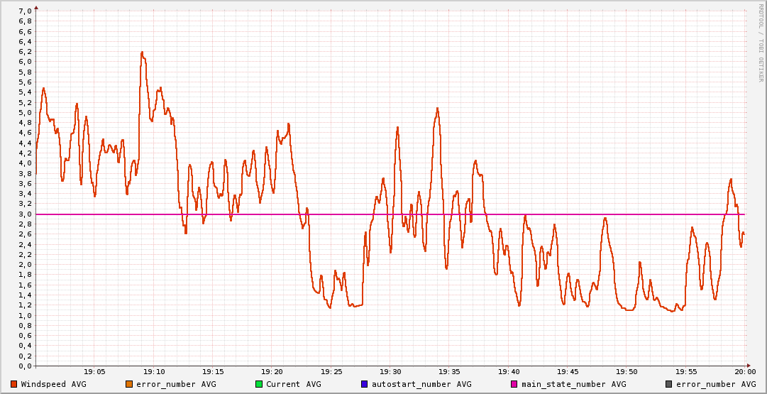This screenshot has height=394, width=767.
Task: Select the green Current AVG legend swatch
Action: coord(259,384)
